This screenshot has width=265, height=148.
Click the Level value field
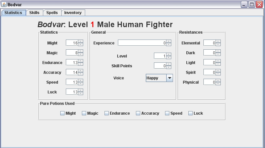point(160,56)
